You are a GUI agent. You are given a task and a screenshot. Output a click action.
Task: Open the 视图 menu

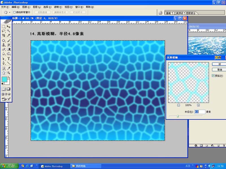tap(69, 7)
